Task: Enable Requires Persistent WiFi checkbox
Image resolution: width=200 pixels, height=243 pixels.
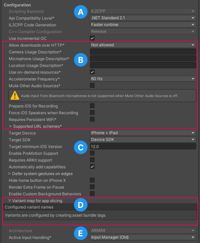Action: point(92,119)
